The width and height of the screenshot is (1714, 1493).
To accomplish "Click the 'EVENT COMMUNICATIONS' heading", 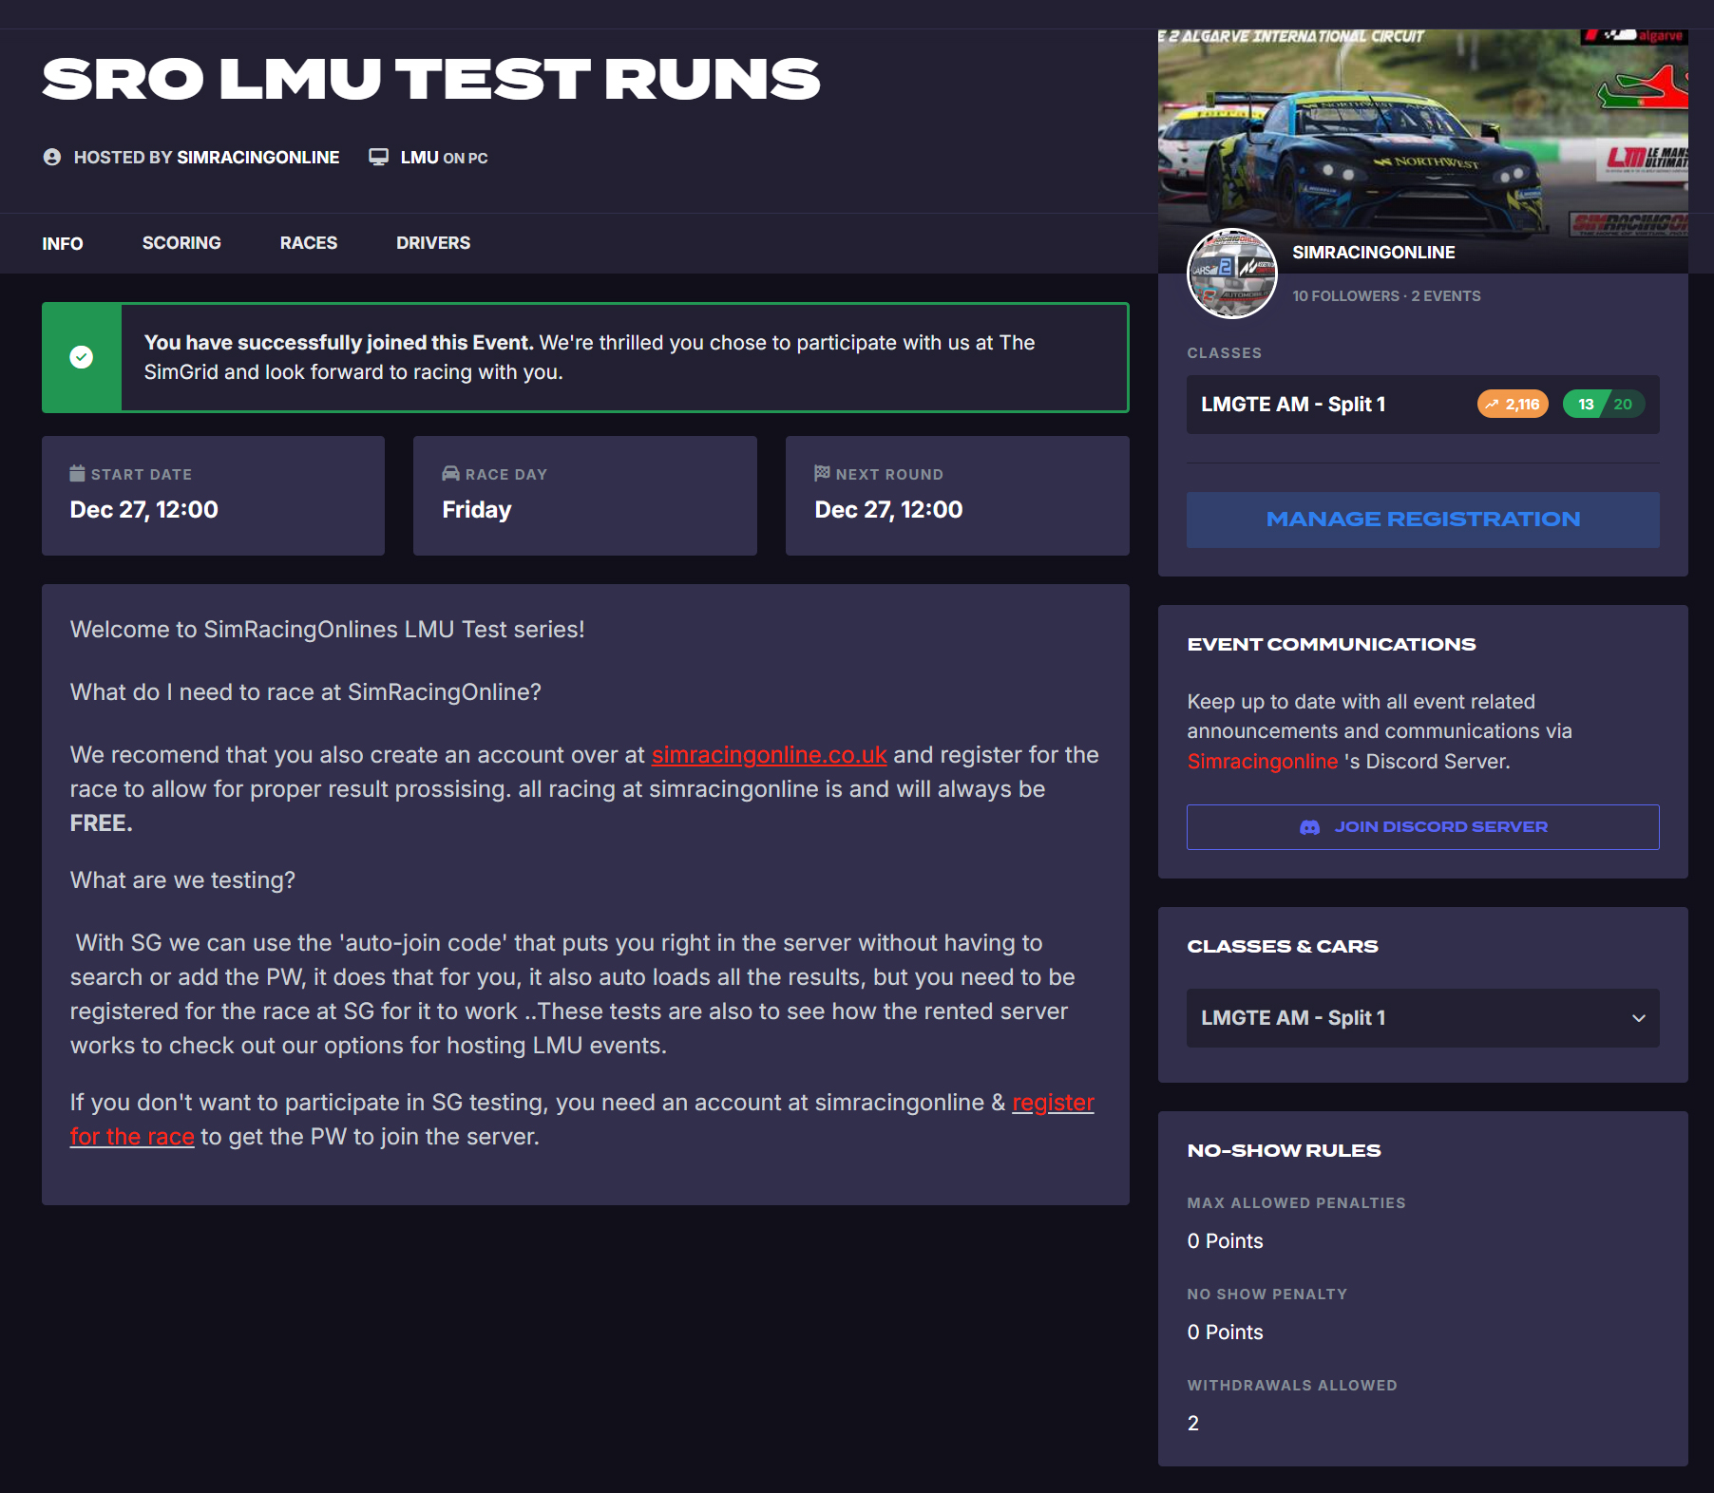I will click(1331, 645).
